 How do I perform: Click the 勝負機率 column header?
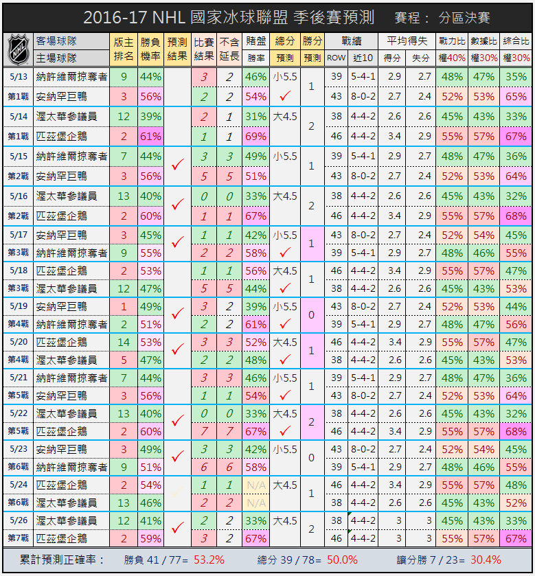tap(150, 49)
